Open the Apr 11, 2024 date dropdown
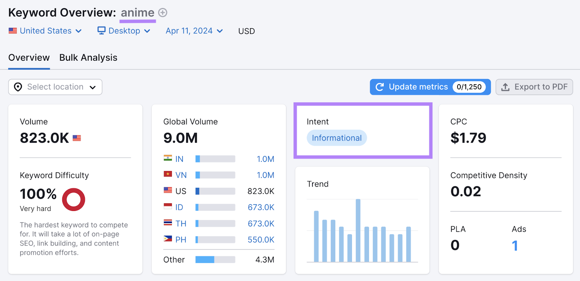This screenshot has height=281, width=580. [x=194, y=31]
